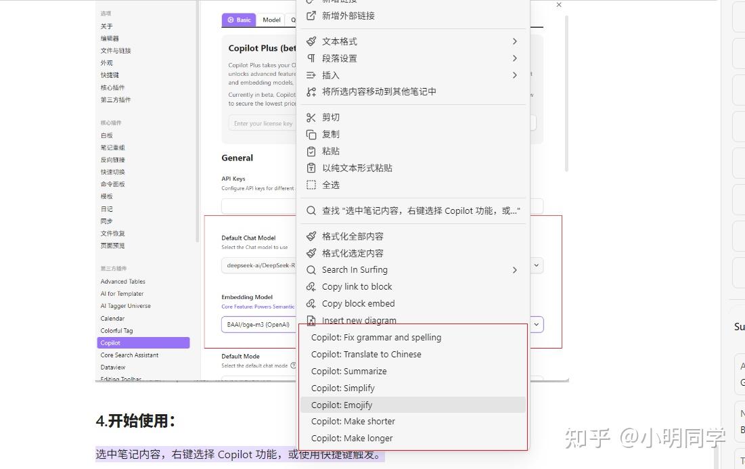Cut selected text using the scissors icon

[x=311, y=116]
